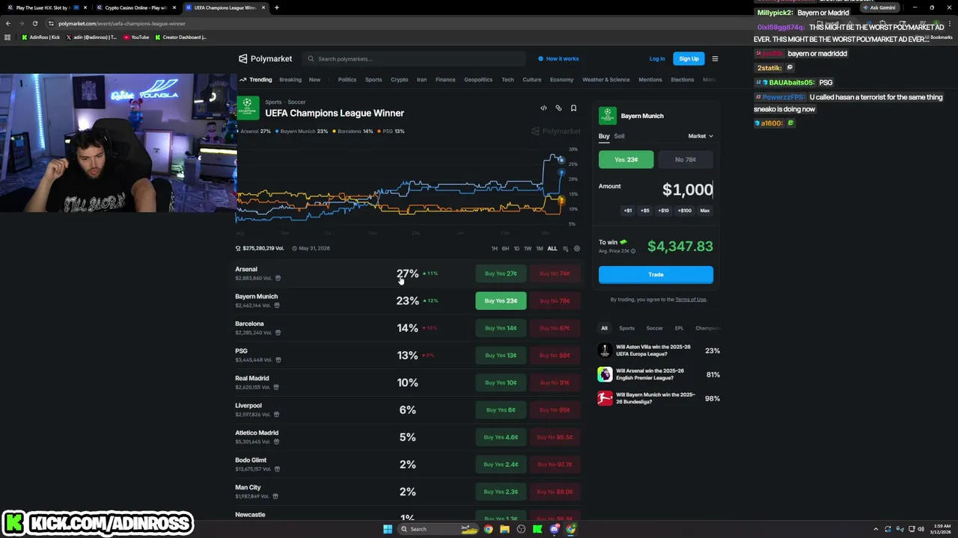Screen dimensions: 958x538
Task: Set chart range to 1W
Action: point(528,248)
